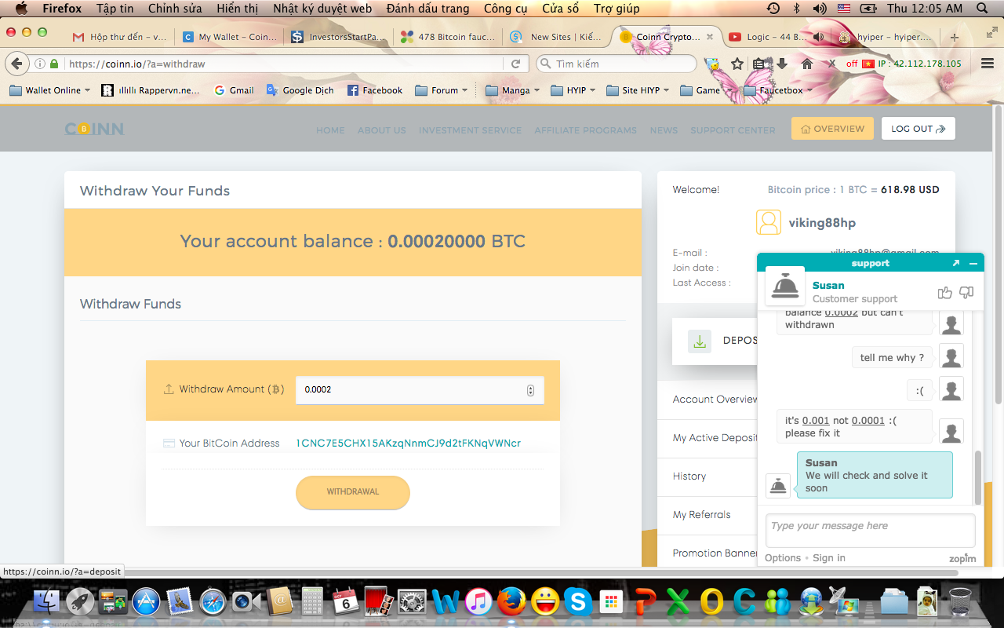Image resolution: width=1004 pixels, height=628 pixels.
Task: Open the Tập tin menu
Action: (115, 9)
